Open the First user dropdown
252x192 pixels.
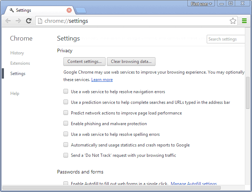coord(201,4)
